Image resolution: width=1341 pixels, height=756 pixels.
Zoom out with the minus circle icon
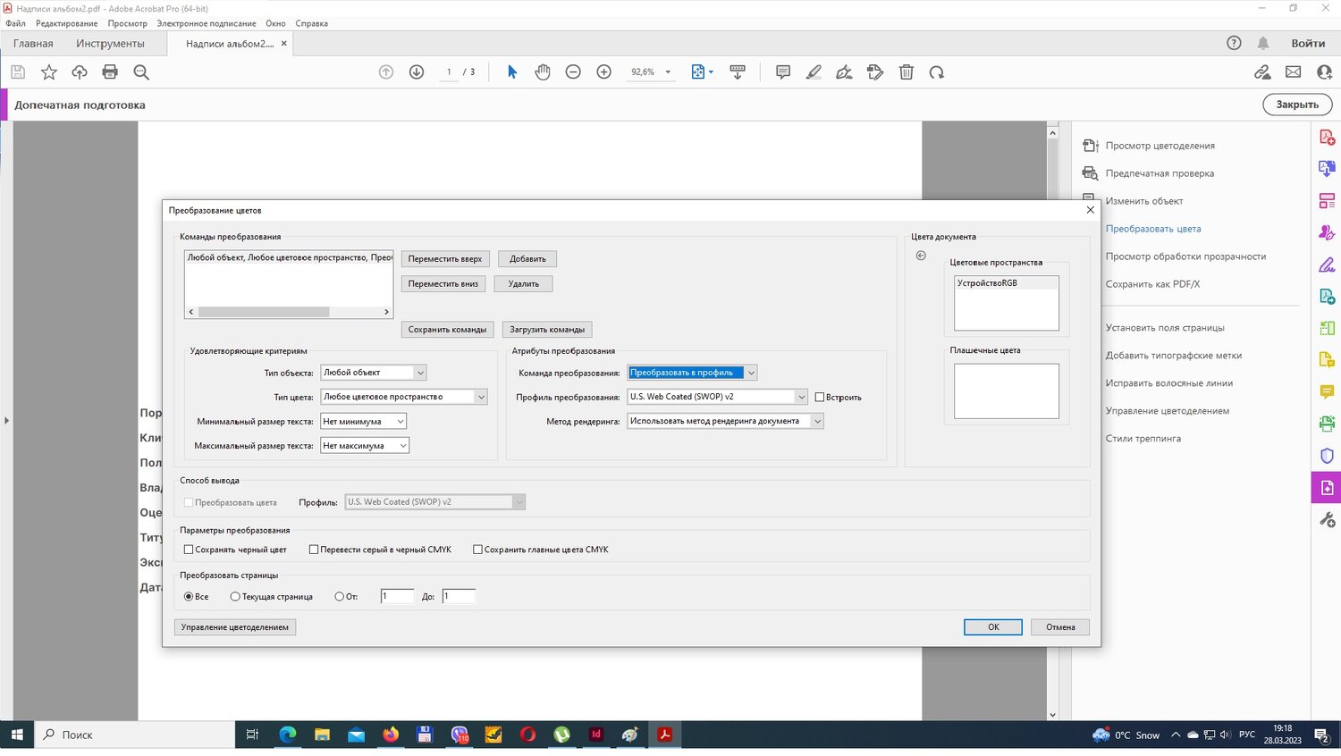tap(573, 72)
